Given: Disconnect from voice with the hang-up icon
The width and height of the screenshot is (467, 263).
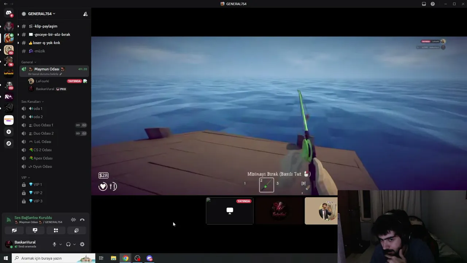Looking at the screenshot, I should coord(82,220).
